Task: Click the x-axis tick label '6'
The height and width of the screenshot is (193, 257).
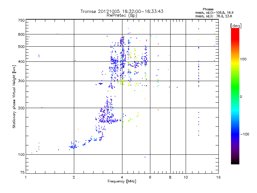Action: [x=150, y=177]
